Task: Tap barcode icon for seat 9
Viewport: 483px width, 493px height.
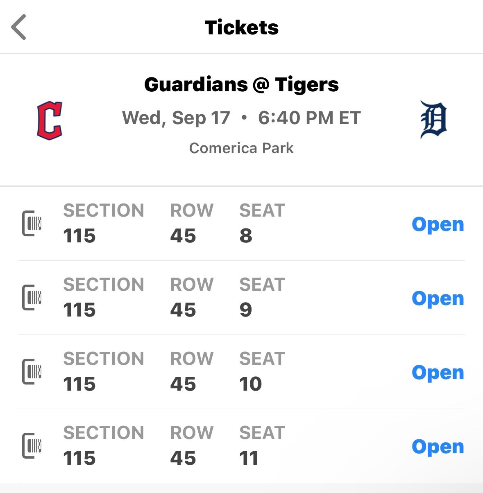Action: point(32,298)
